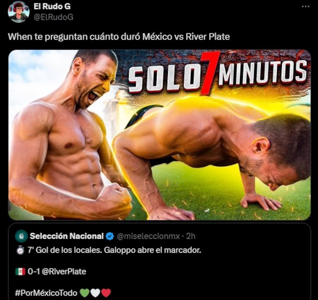Click the Mexico flag emoji
The width and height of the screenshot is (318, 300).
tap(20, 272)
